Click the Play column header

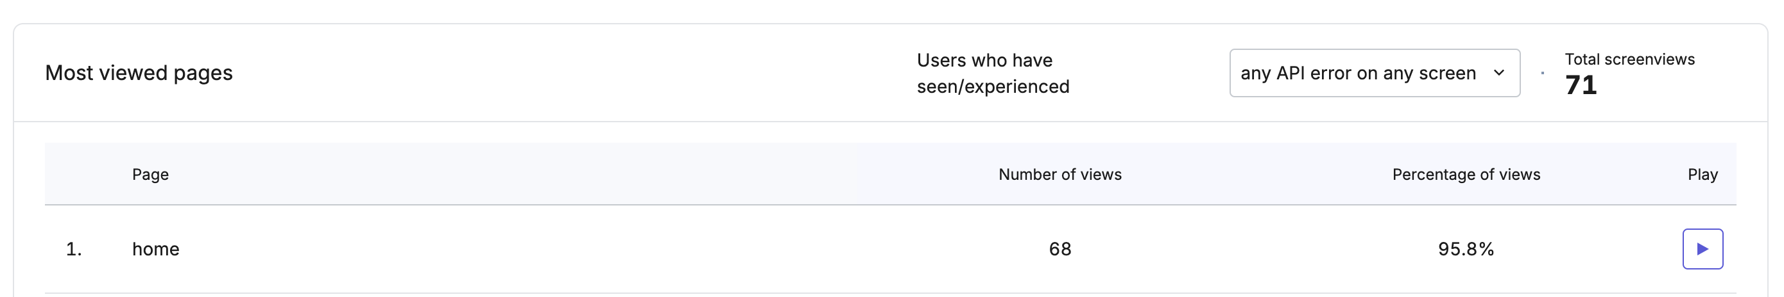pos(1703,174)
